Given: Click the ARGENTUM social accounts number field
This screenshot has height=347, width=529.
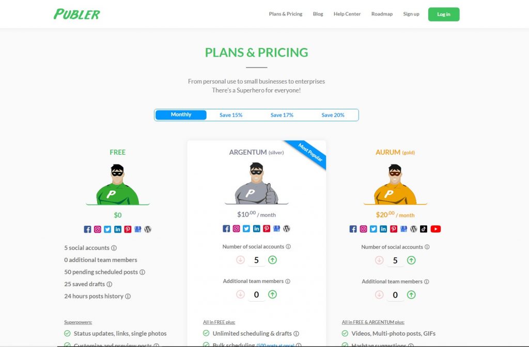Looking at the screenshot, I should tap(256, 260).
